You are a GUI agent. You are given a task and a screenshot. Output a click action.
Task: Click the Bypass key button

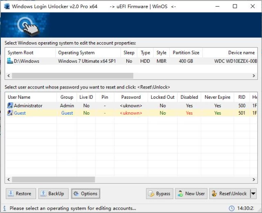[x=159, y=194]
